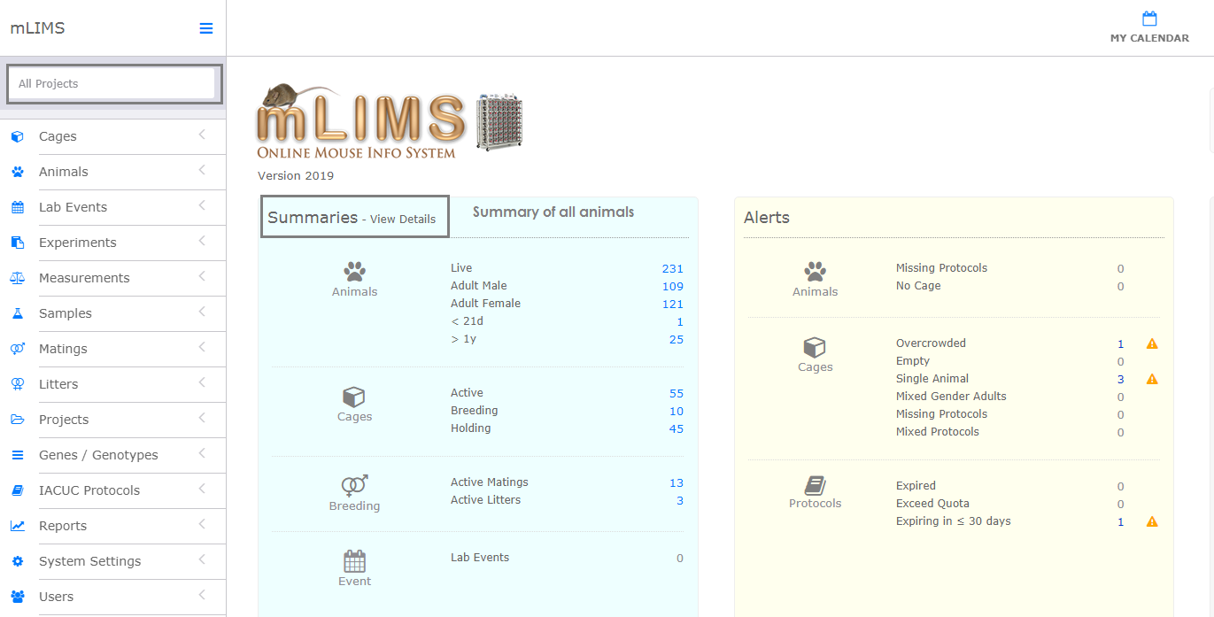1214x617 pixels.
Task: Open the All Projects selector field
Action: pos(114,84)
